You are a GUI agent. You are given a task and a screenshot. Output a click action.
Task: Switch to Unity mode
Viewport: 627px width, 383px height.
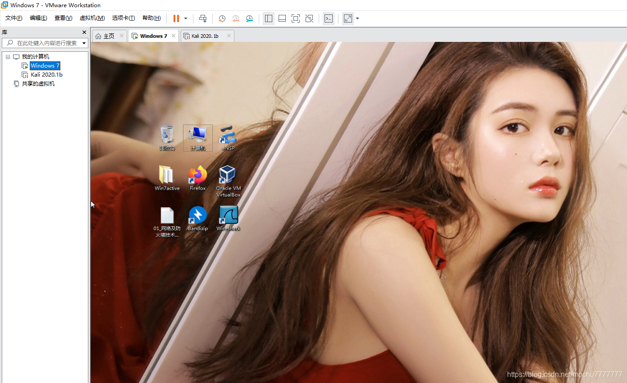(x=309, y=18)
